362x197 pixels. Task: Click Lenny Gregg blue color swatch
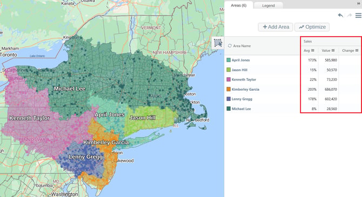point(229,99)
